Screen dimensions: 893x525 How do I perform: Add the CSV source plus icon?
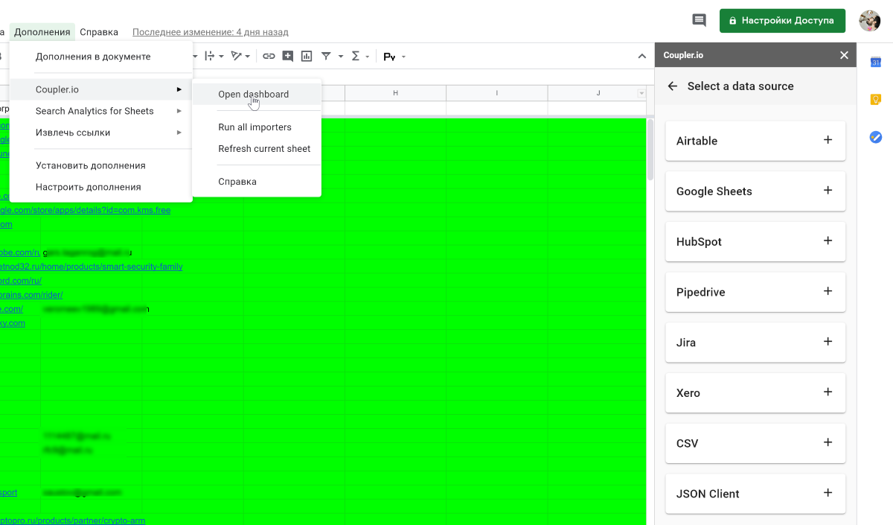click(828, 442)
